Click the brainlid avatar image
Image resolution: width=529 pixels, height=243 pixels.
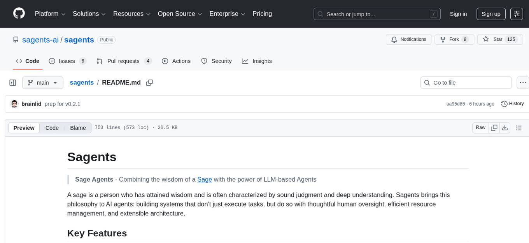tap(14, 104)
